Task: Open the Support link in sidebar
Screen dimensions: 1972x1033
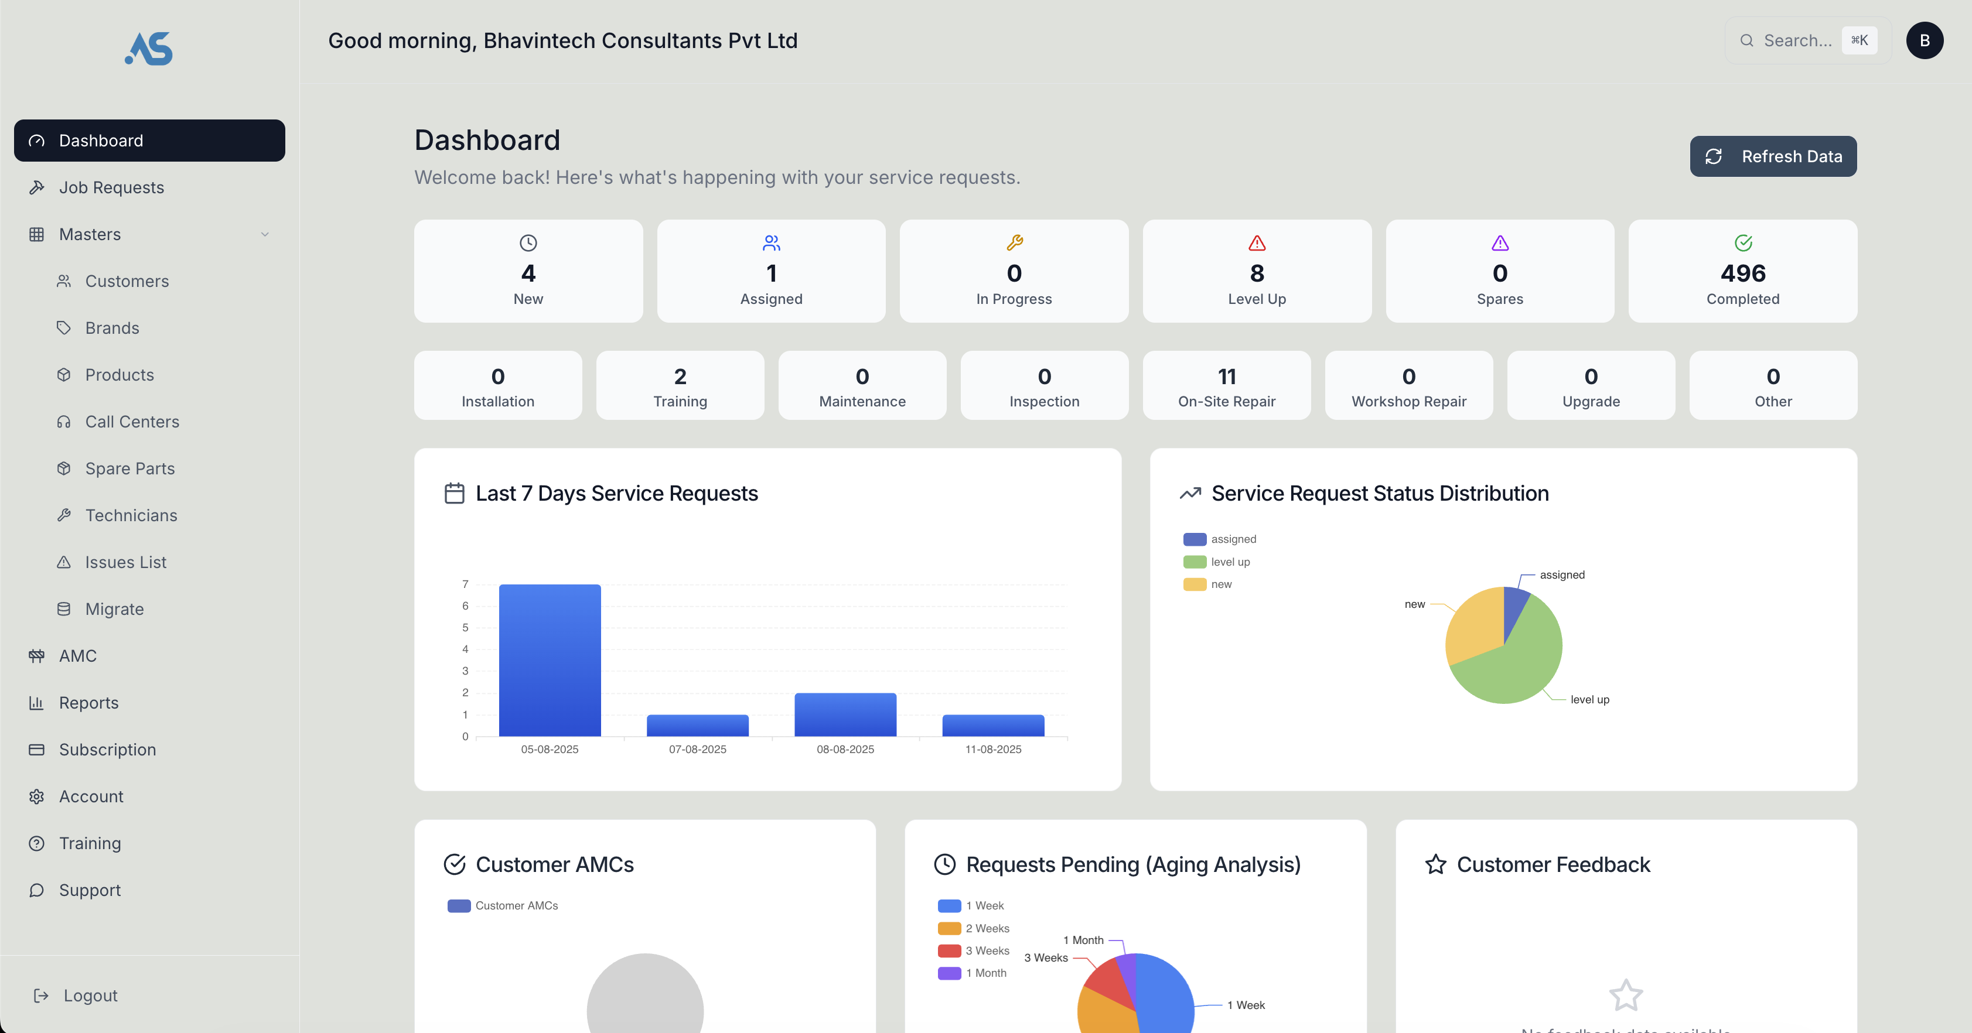Action: (149, 890)
